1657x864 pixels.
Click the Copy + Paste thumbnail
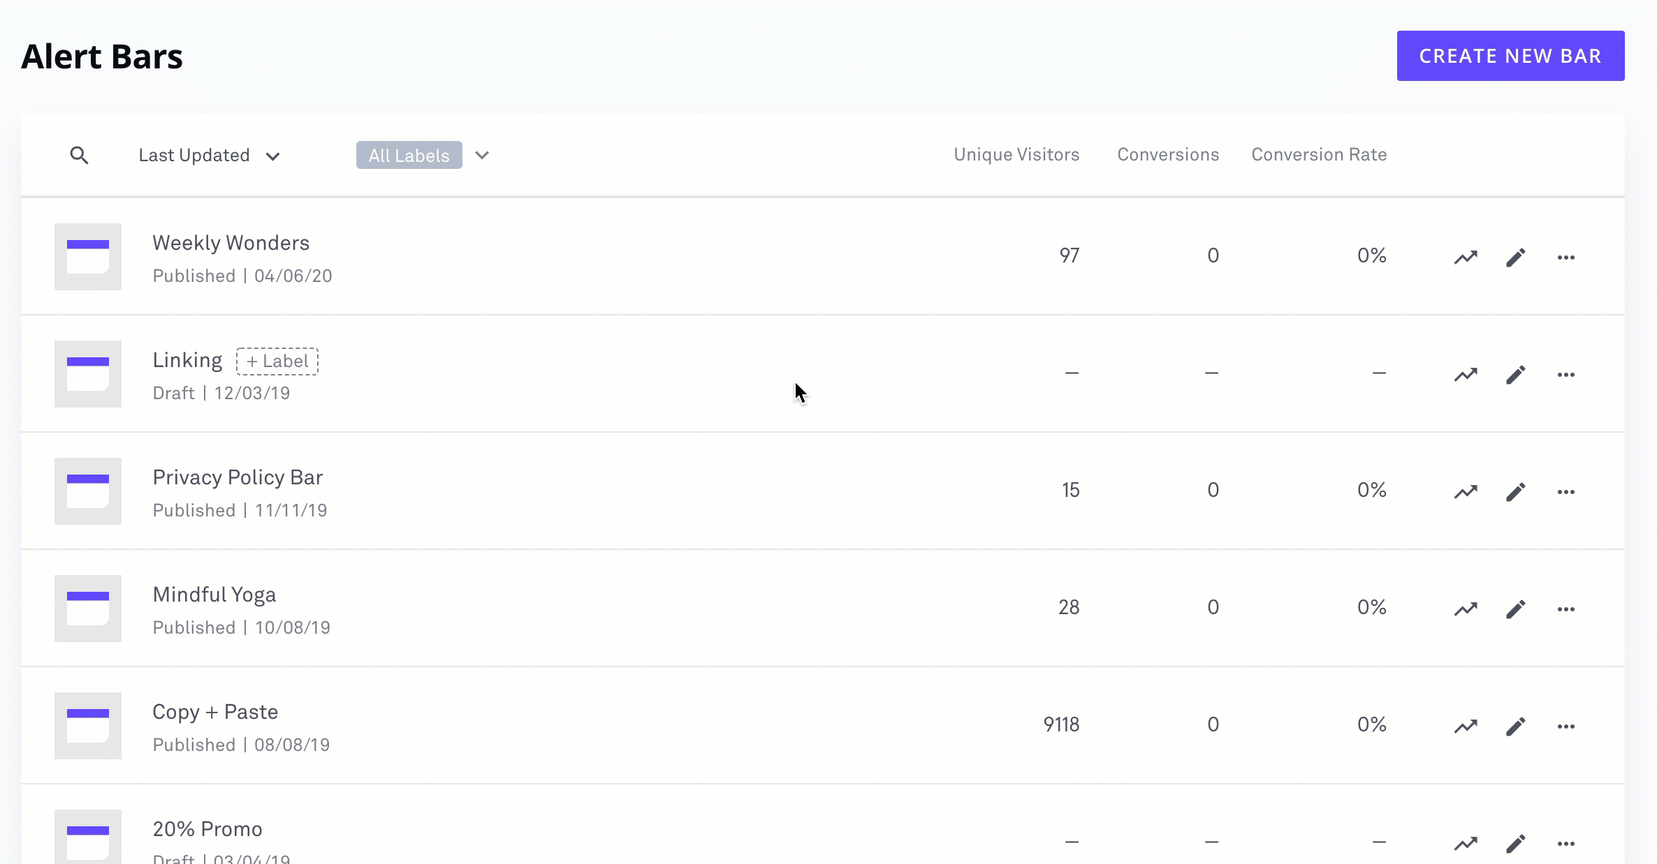point(88,726)
